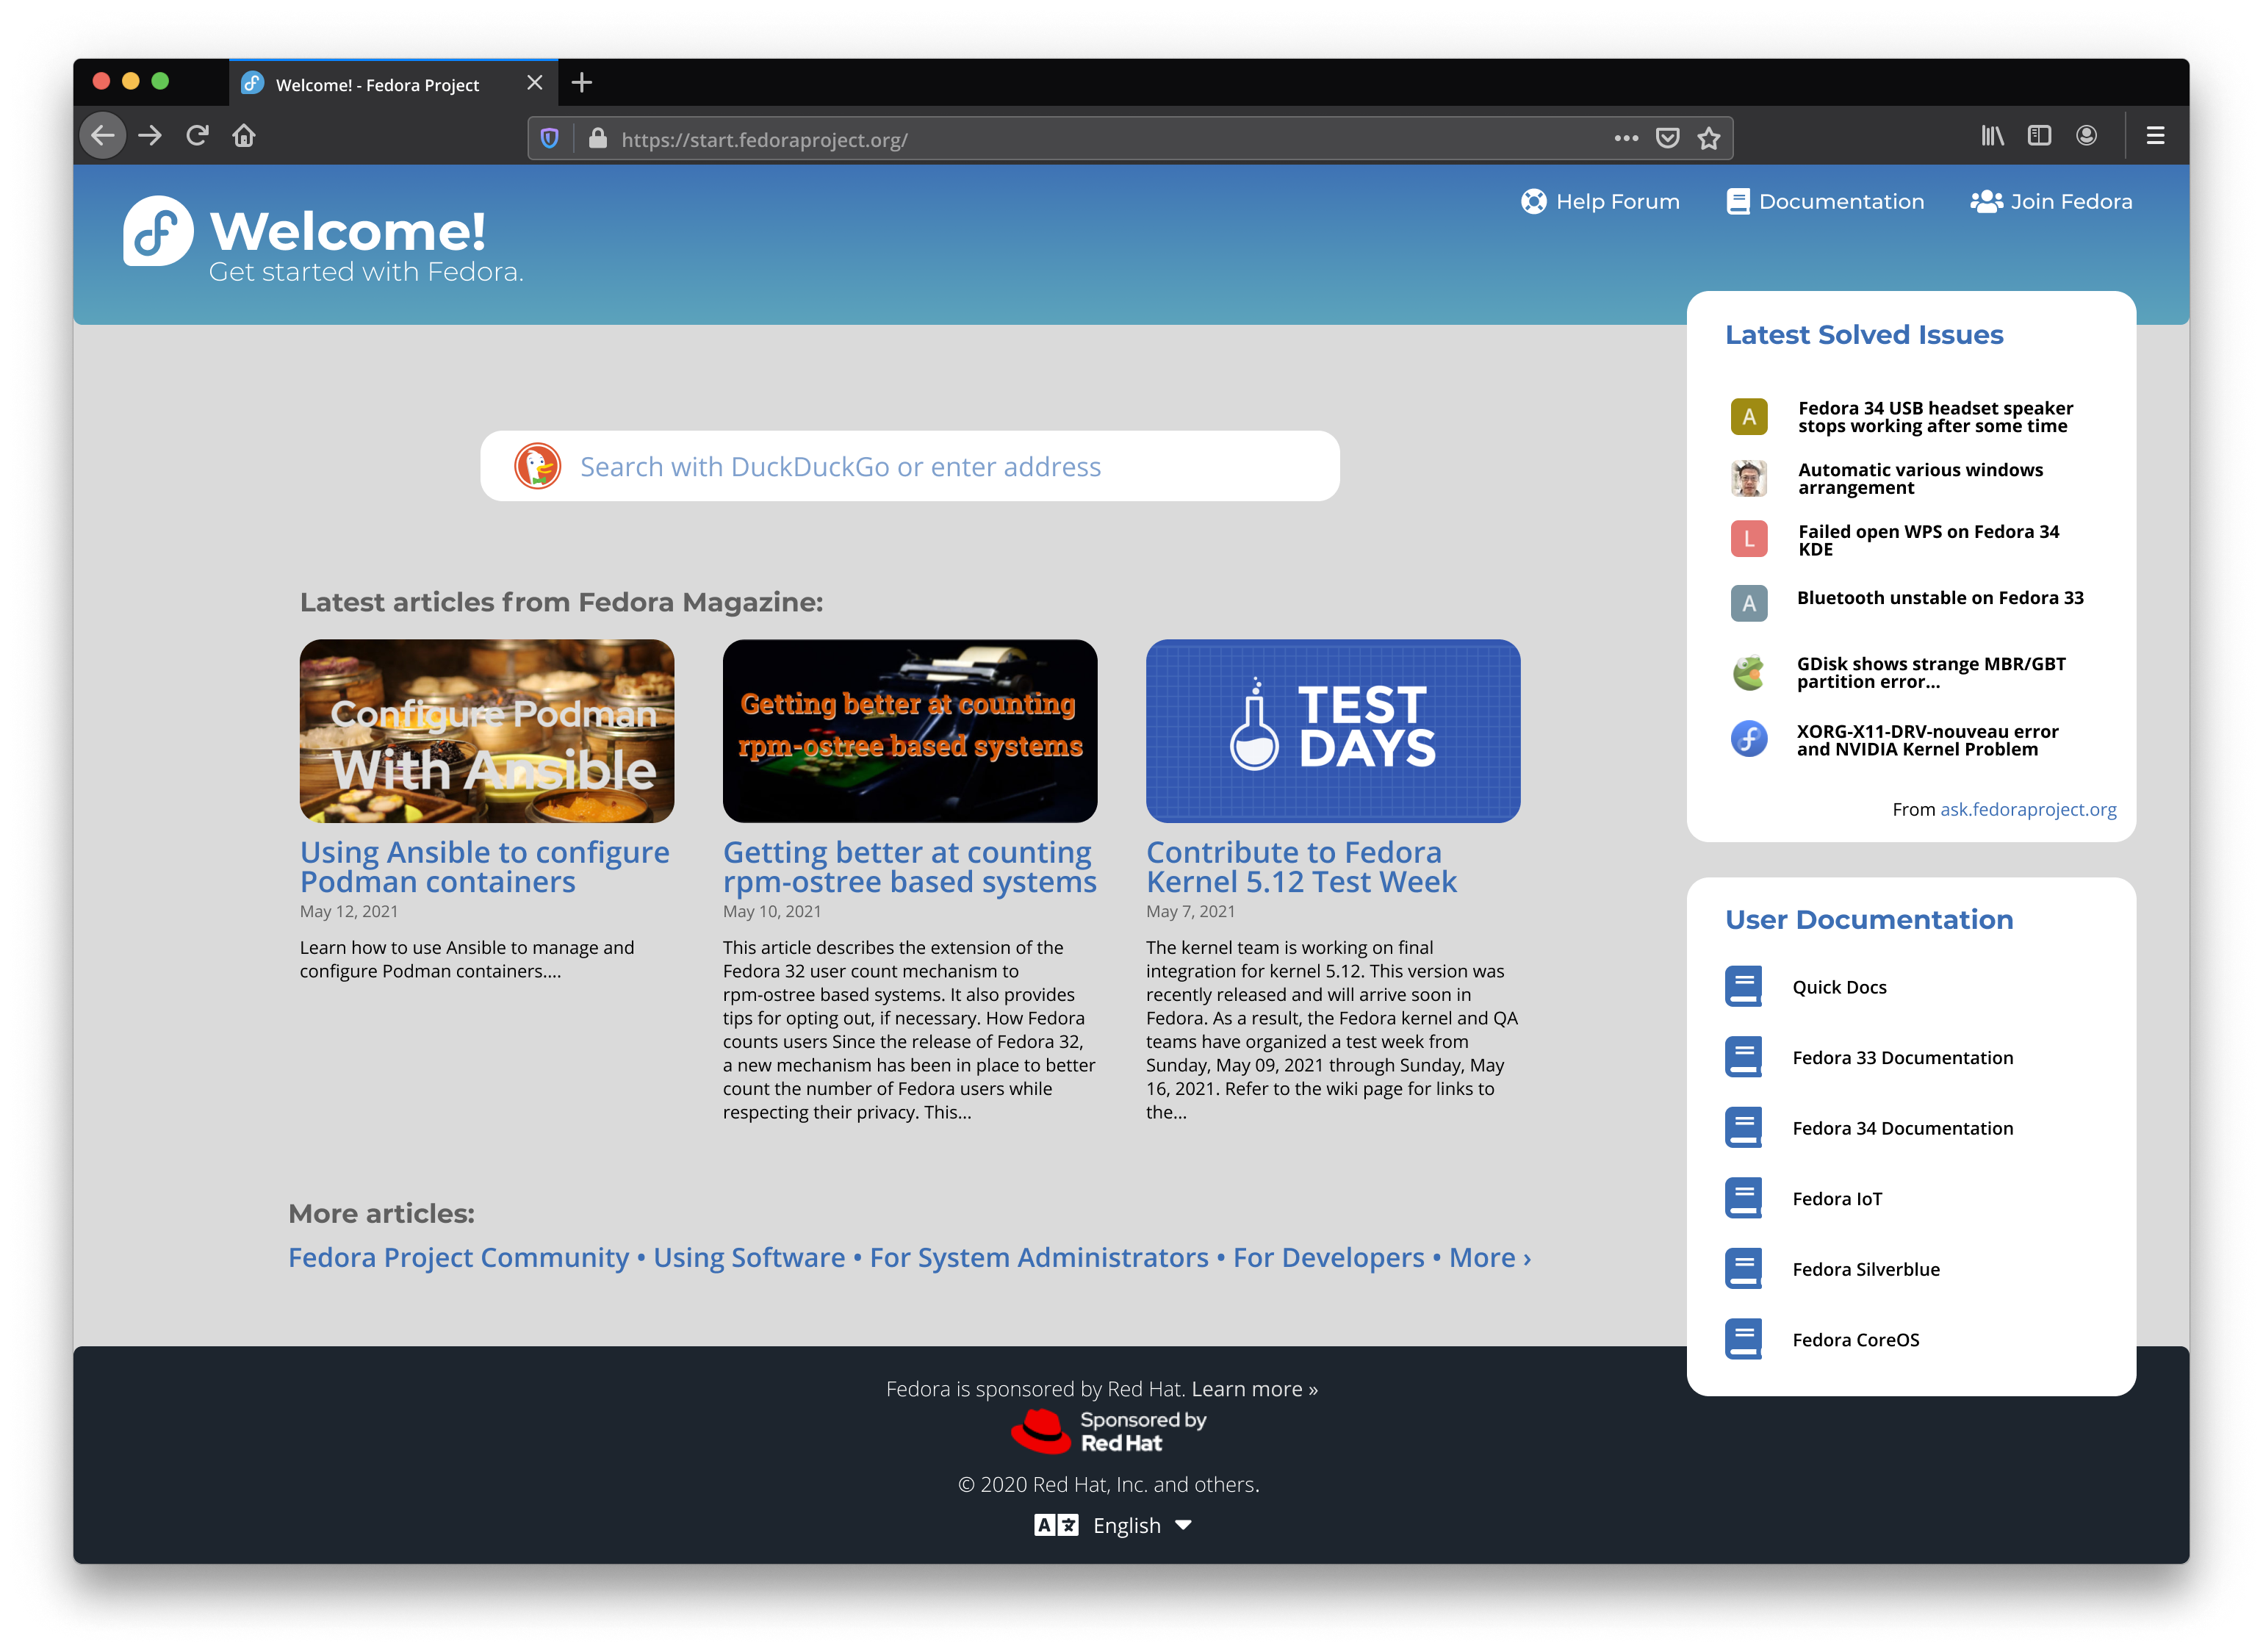Go back using the browser back arrow
This screenshot has width=2263, height=1652.
(x=103, y=136)
